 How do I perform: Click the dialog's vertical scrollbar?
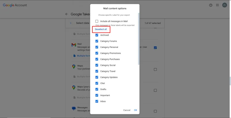point(139,39)
